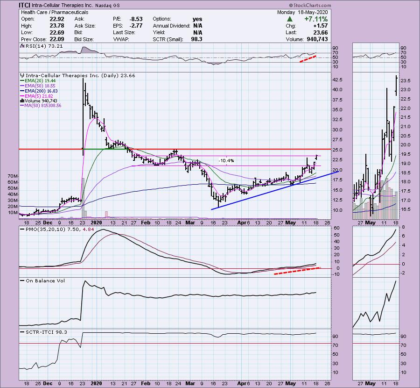Click the 2020 year label on the lower date axis
The width and height of the screenshot is (420, 388).
click(96, 383)
